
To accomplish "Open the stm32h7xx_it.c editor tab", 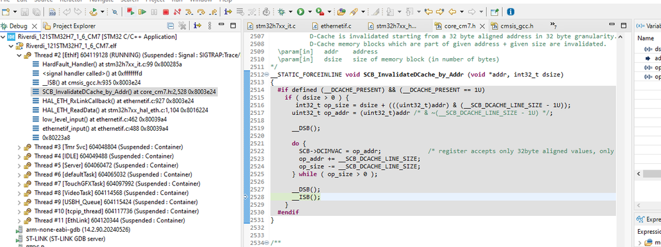I will [x=271, y=26].
